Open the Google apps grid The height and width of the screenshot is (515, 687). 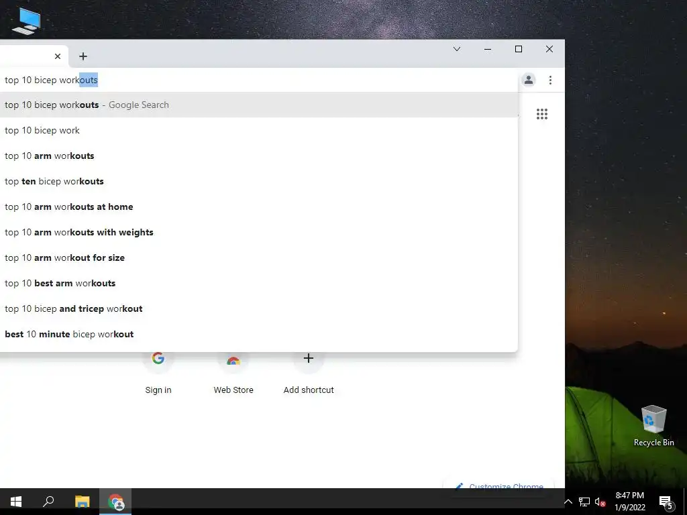click(x=542, y=114)
